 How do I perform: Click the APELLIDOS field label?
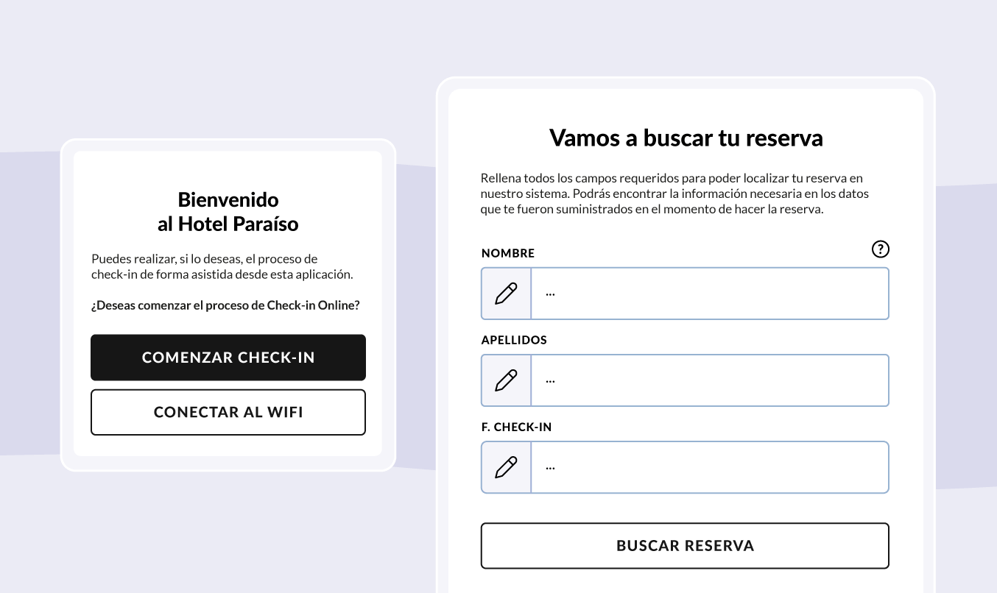tap(514, 340)
